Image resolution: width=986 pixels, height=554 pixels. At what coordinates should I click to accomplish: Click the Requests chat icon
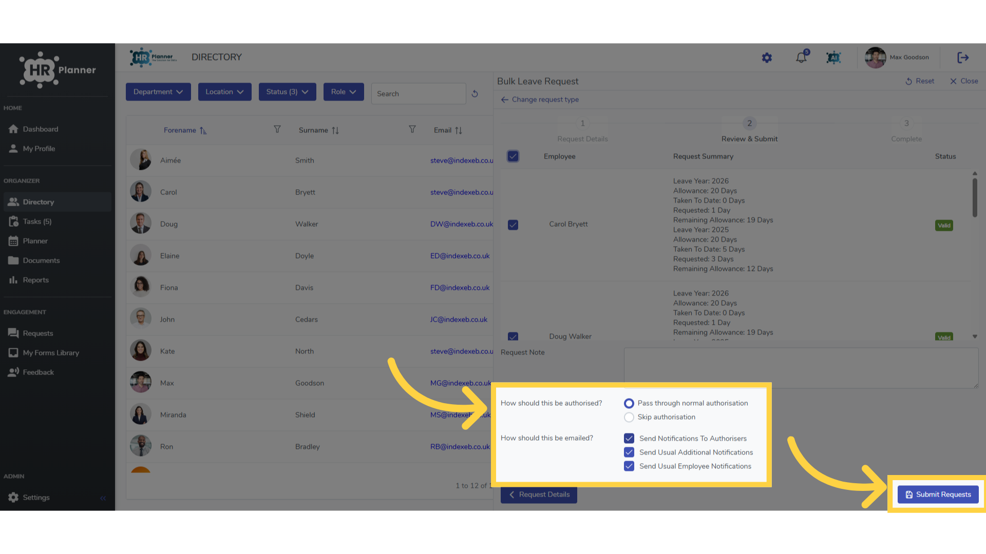click(x=13, y=333)
